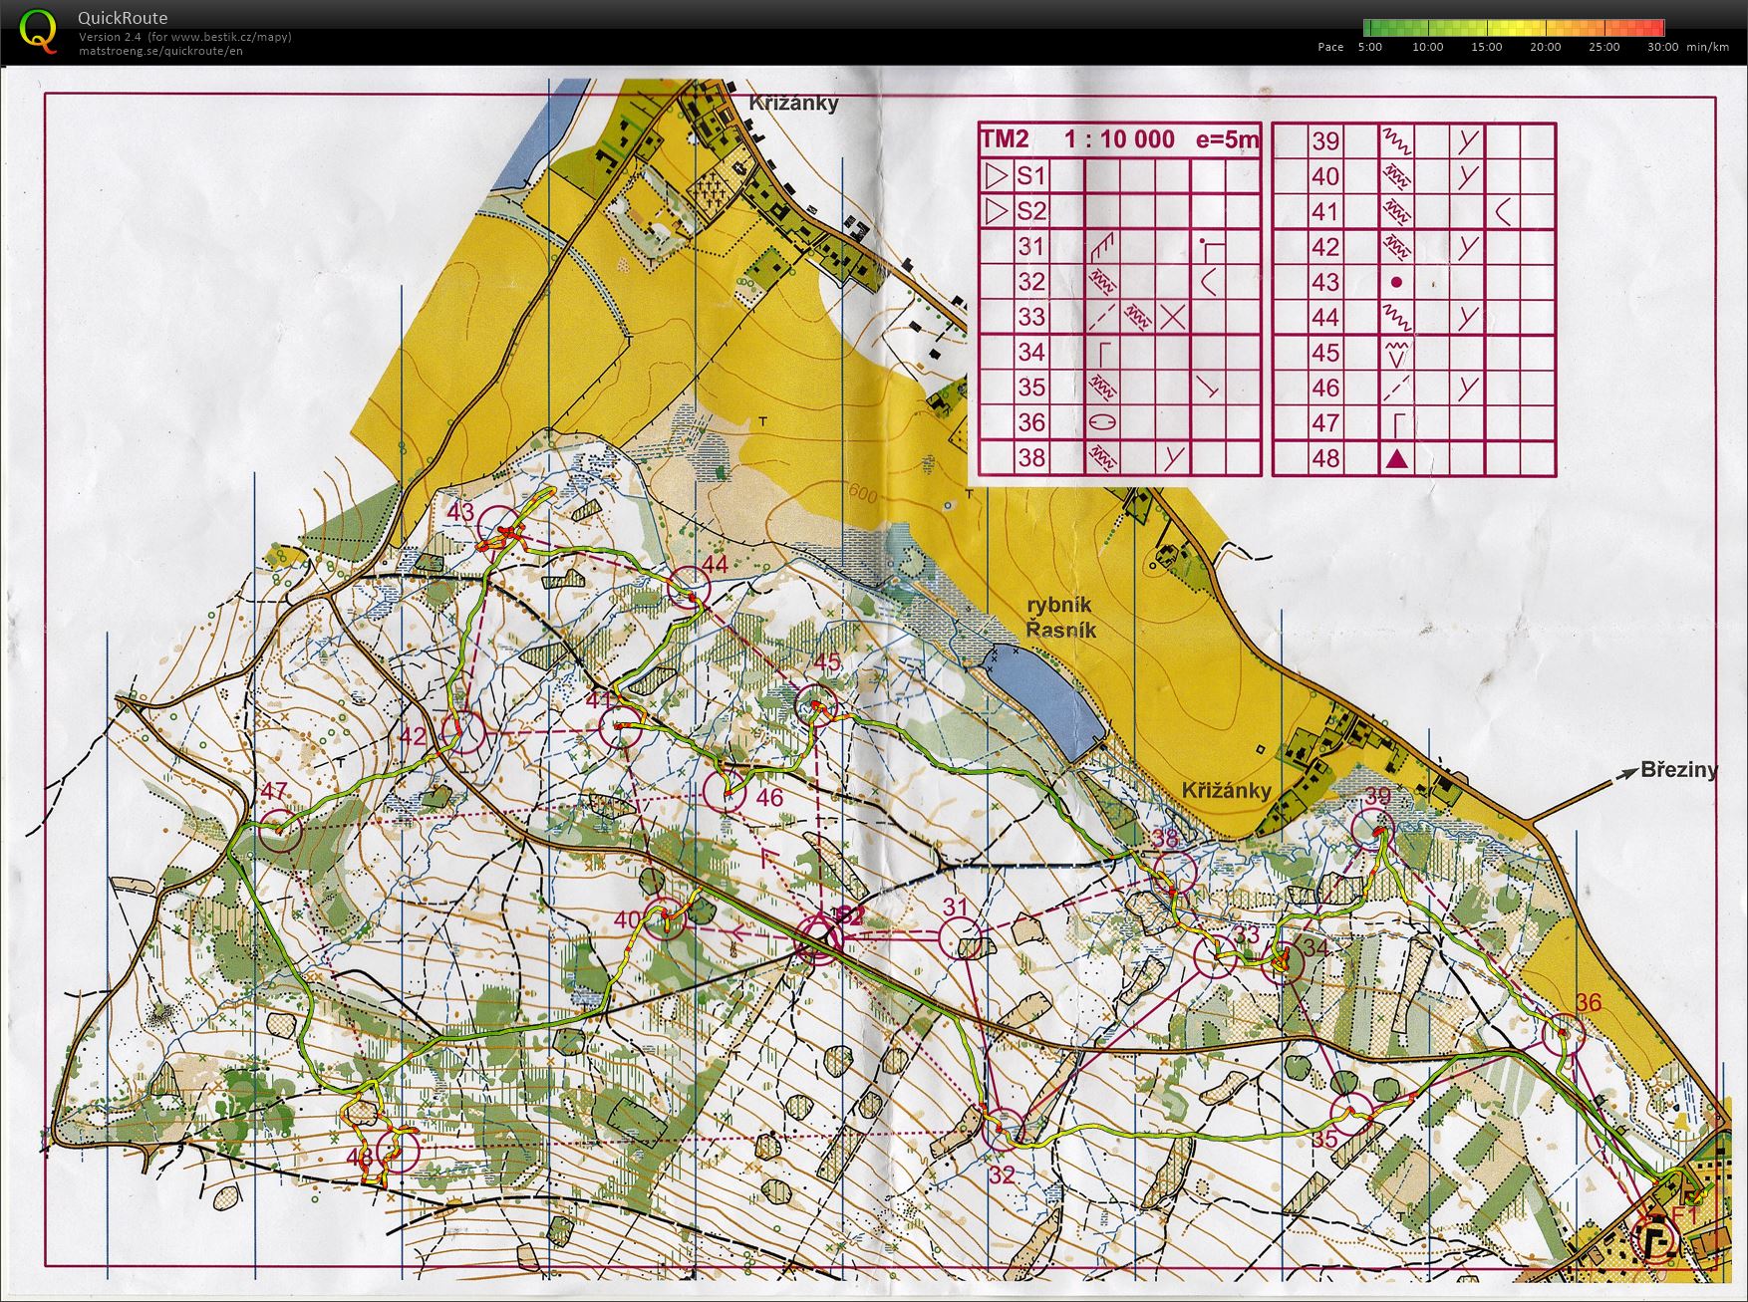
Task: Click the 5:00 pace legend label
Action: tap(1370, 47)
